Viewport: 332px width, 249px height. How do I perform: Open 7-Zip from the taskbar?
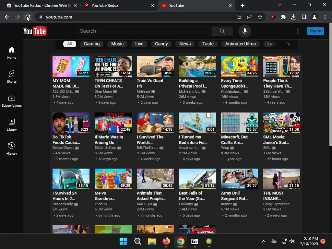click(x=195, y=241)
